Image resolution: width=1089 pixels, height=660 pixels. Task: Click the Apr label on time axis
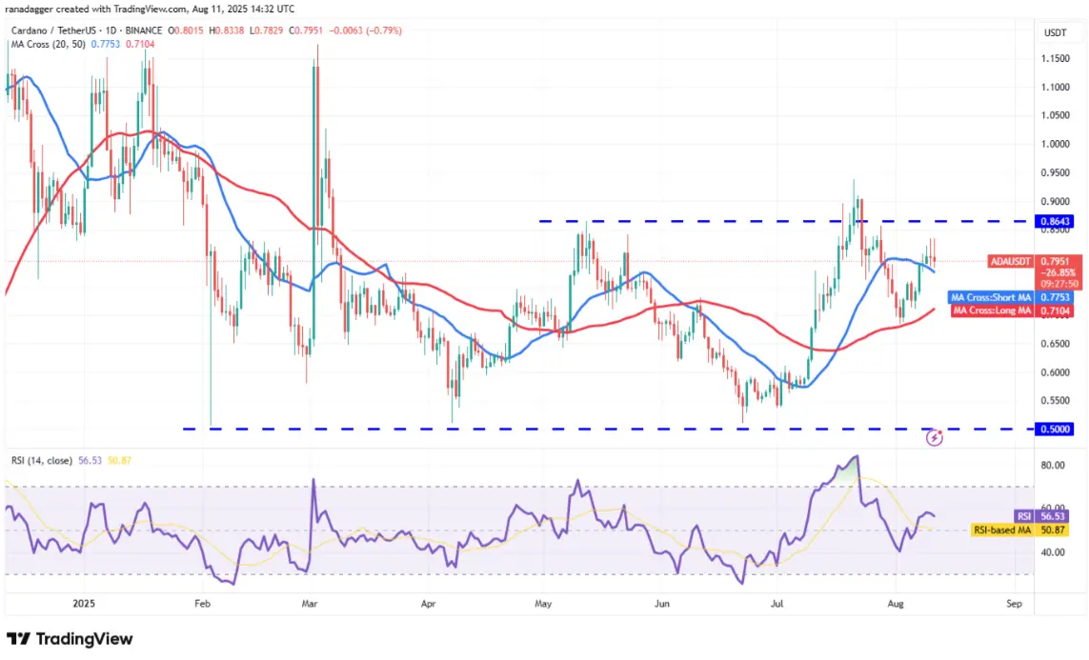click(x=428, y=603)
